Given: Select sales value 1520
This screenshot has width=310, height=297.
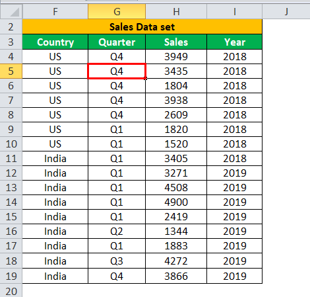Looking at the screenshot, I should pos(176,144).
